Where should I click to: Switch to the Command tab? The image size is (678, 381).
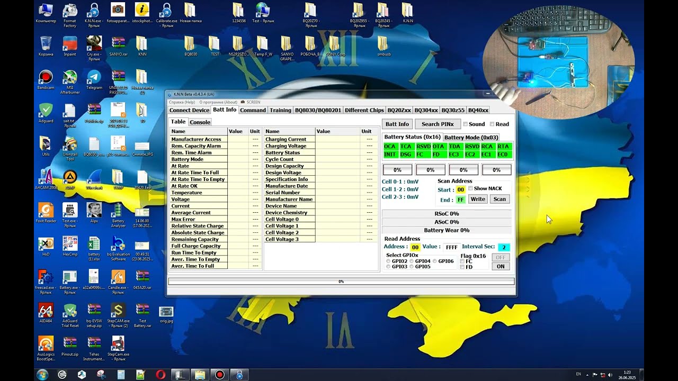[x=253, y=110]
